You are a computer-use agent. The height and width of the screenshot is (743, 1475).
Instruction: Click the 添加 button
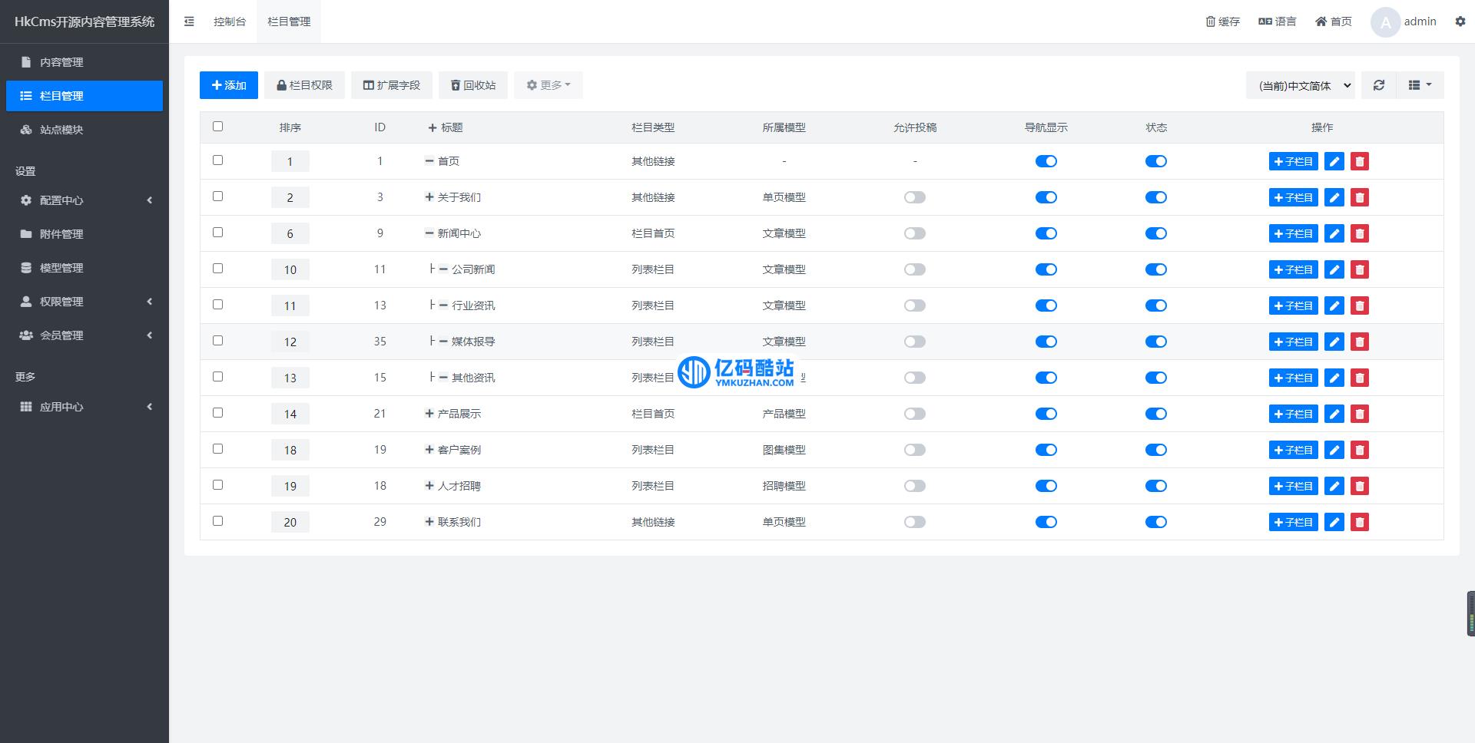pyautogui.click(x=229, y=85)
